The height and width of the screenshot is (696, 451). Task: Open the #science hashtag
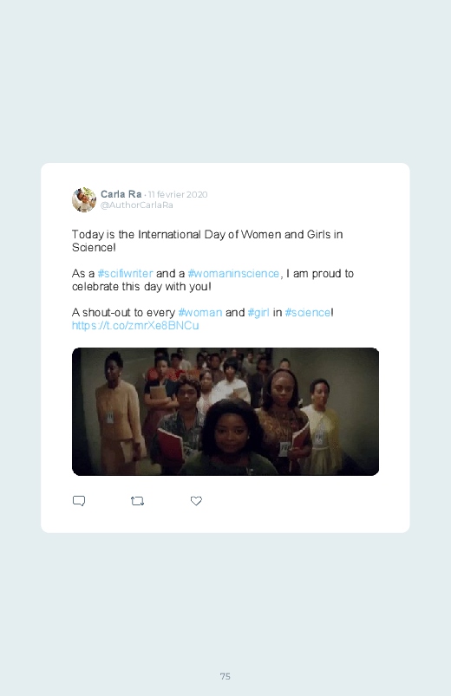tap(308, 313)
